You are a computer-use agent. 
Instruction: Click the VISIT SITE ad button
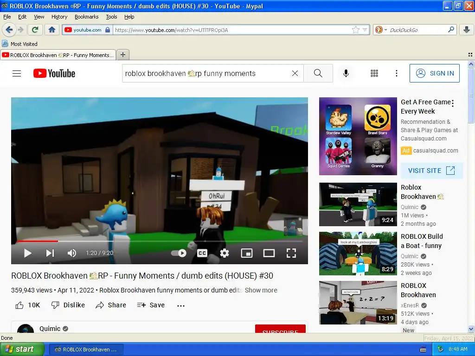[432, 171]
